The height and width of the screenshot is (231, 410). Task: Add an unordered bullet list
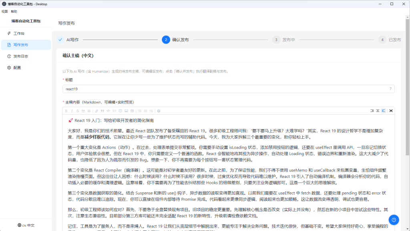coord(140,111)
